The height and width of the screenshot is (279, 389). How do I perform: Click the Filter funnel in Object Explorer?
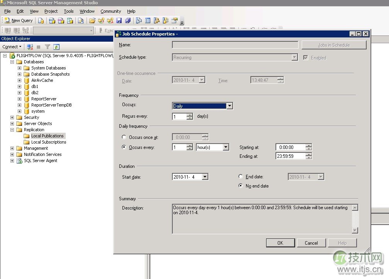tap(48, 47)
